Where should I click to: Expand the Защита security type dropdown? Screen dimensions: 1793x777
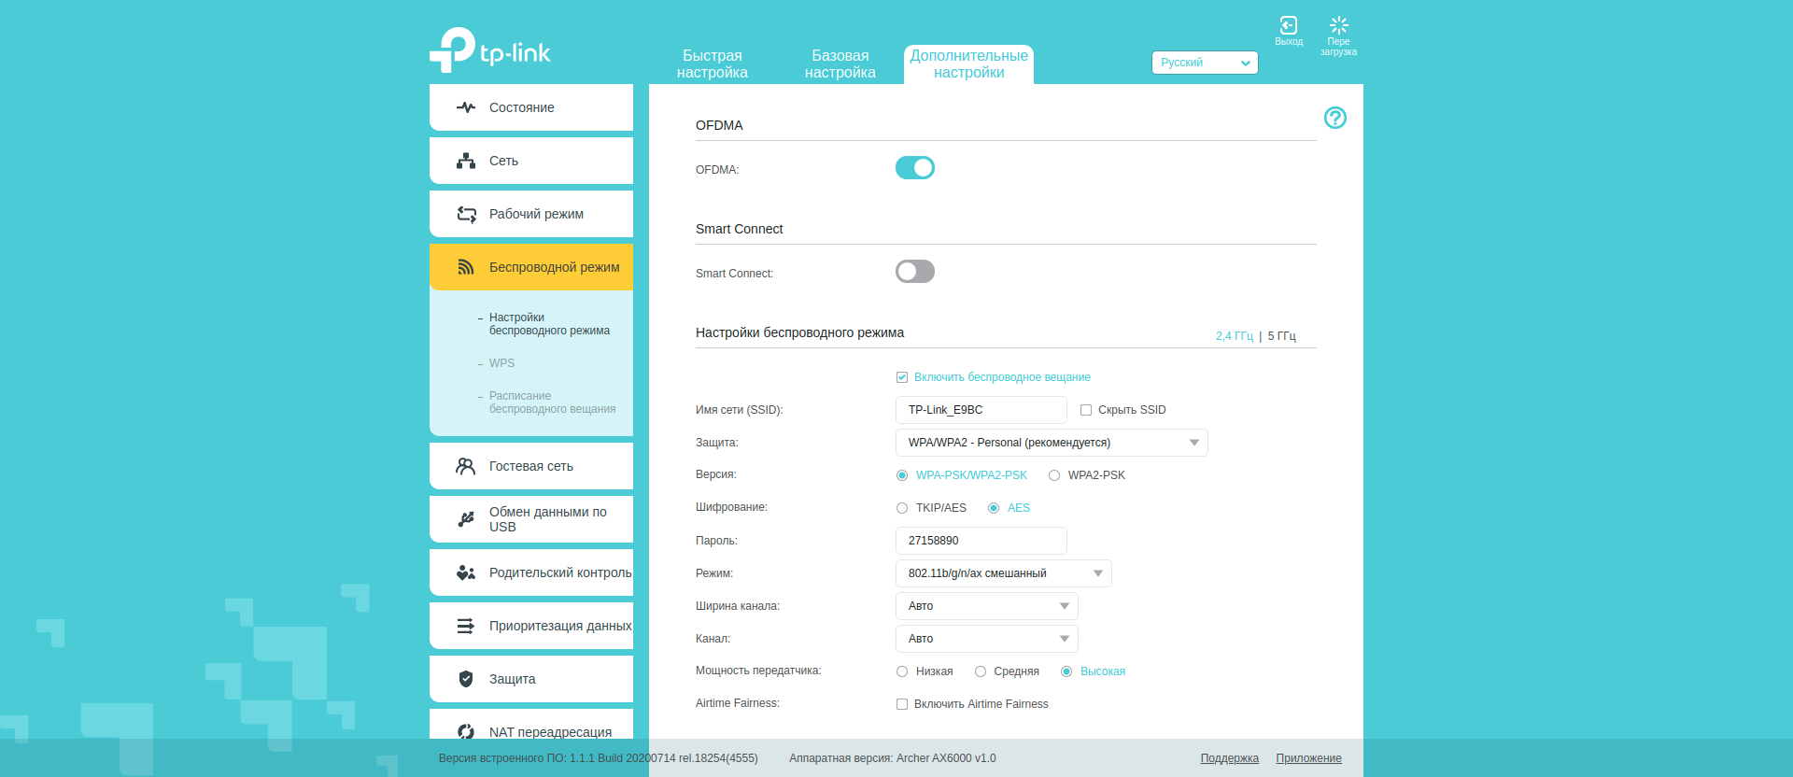click(1051, 443)
